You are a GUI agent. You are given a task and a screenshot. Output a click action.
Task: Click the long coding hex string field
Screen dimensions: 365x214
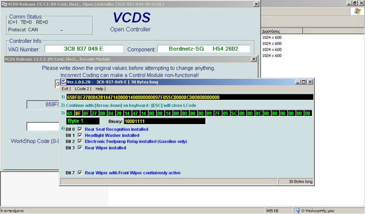tap(190, 97)
